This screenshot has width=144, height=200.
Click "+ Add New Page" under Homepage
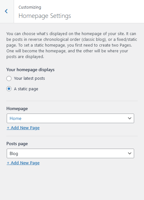click(x=23, y=128)
